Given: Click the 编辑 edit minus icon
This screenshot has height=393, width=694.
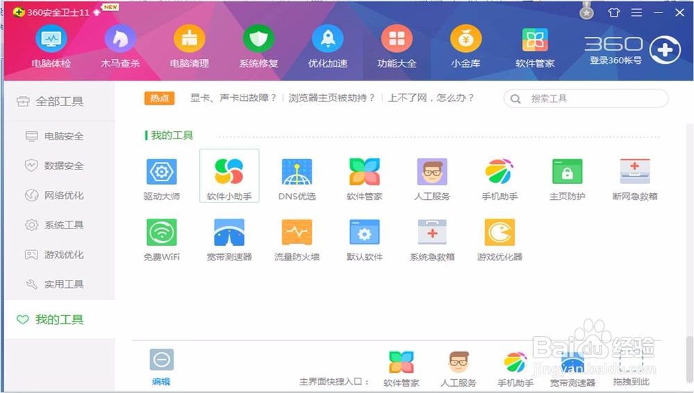Looking at the screenshot, I should coord(162,360).
